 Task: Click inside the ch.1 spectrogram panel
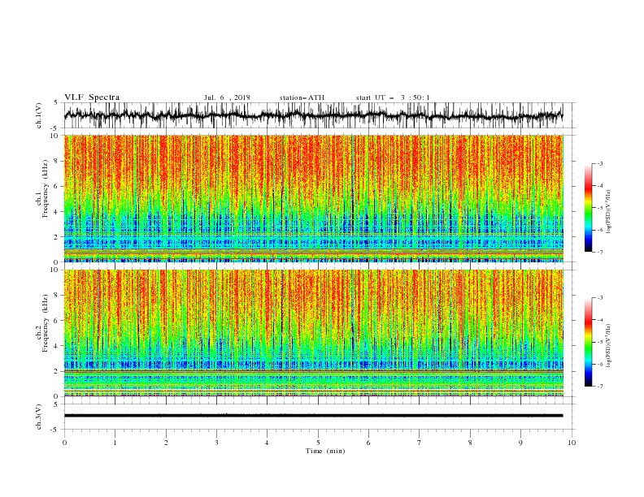(x=314, y=198)
